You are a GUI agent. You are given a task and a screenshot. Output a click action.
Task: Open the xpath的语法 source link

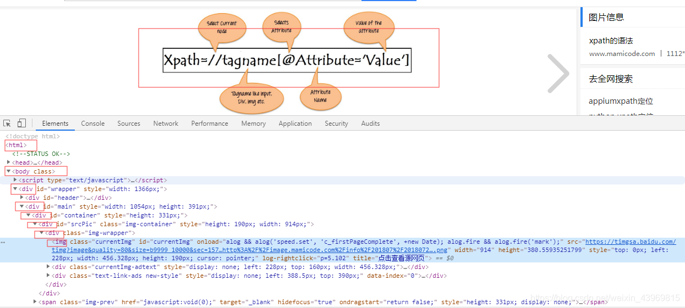611,41
